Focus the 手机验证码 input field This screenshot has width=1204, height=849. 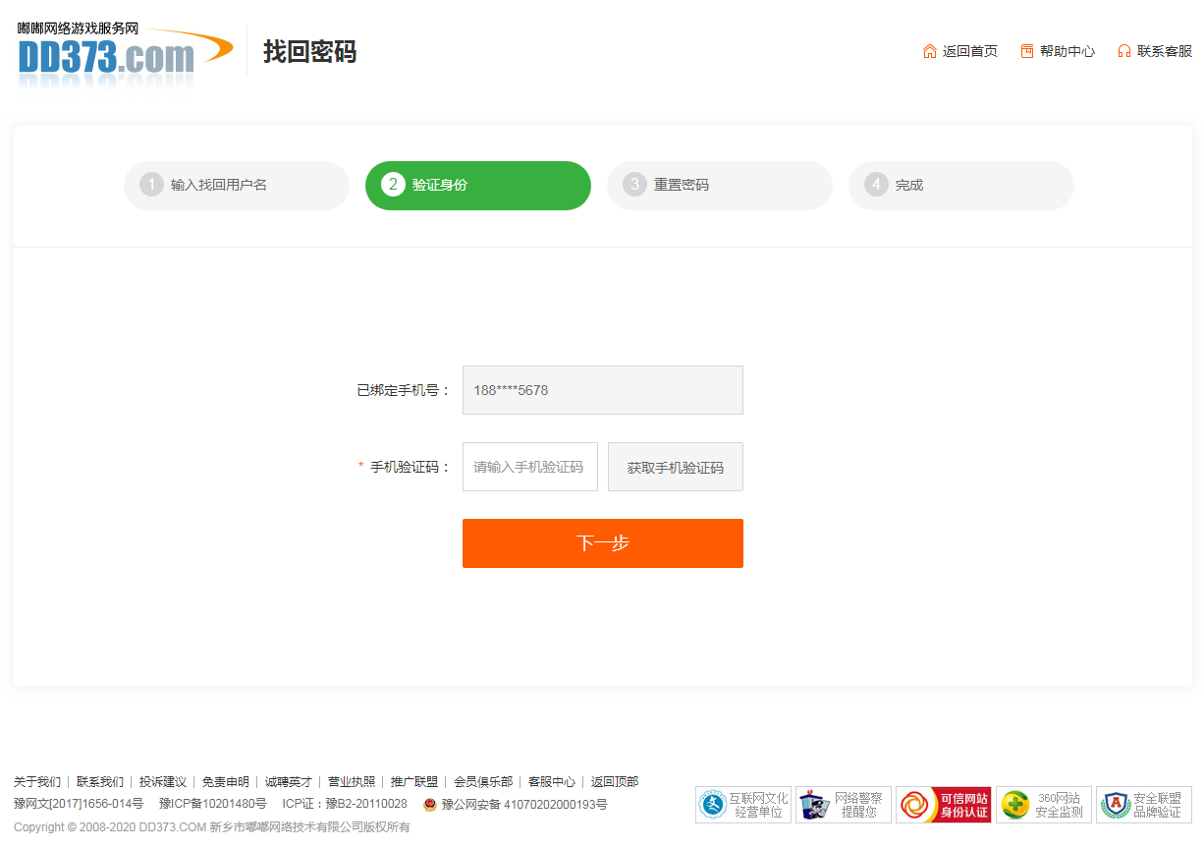(530, 467)
